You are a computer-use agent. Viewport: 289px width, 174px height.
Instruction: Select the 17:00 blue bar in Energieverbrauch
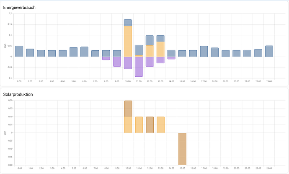click(204, 51)
